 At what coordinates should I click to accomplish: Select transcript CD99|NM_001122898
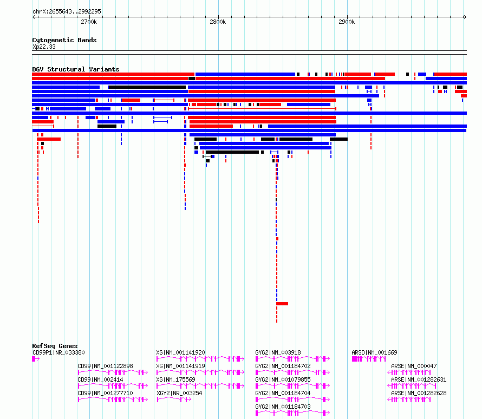click(105, 366)
